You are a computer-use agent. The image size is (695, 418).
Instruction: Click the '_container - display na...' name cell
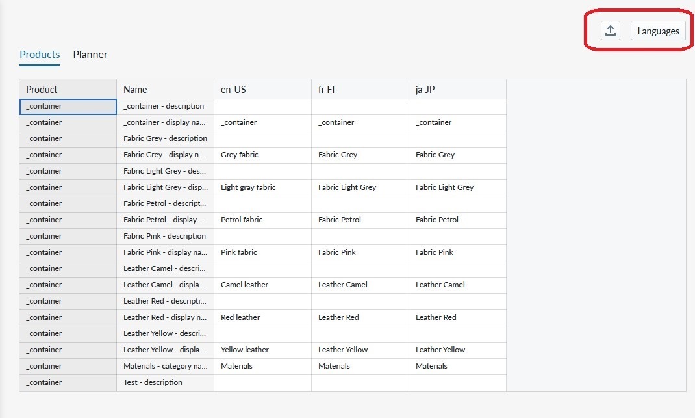click(166, 122)
